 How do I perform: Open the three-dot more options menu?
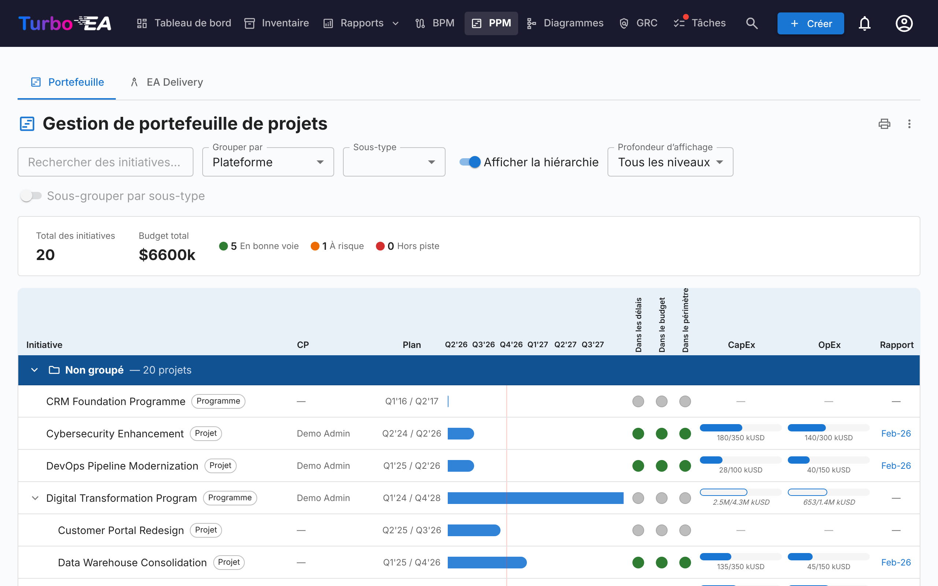click(909, 124)
